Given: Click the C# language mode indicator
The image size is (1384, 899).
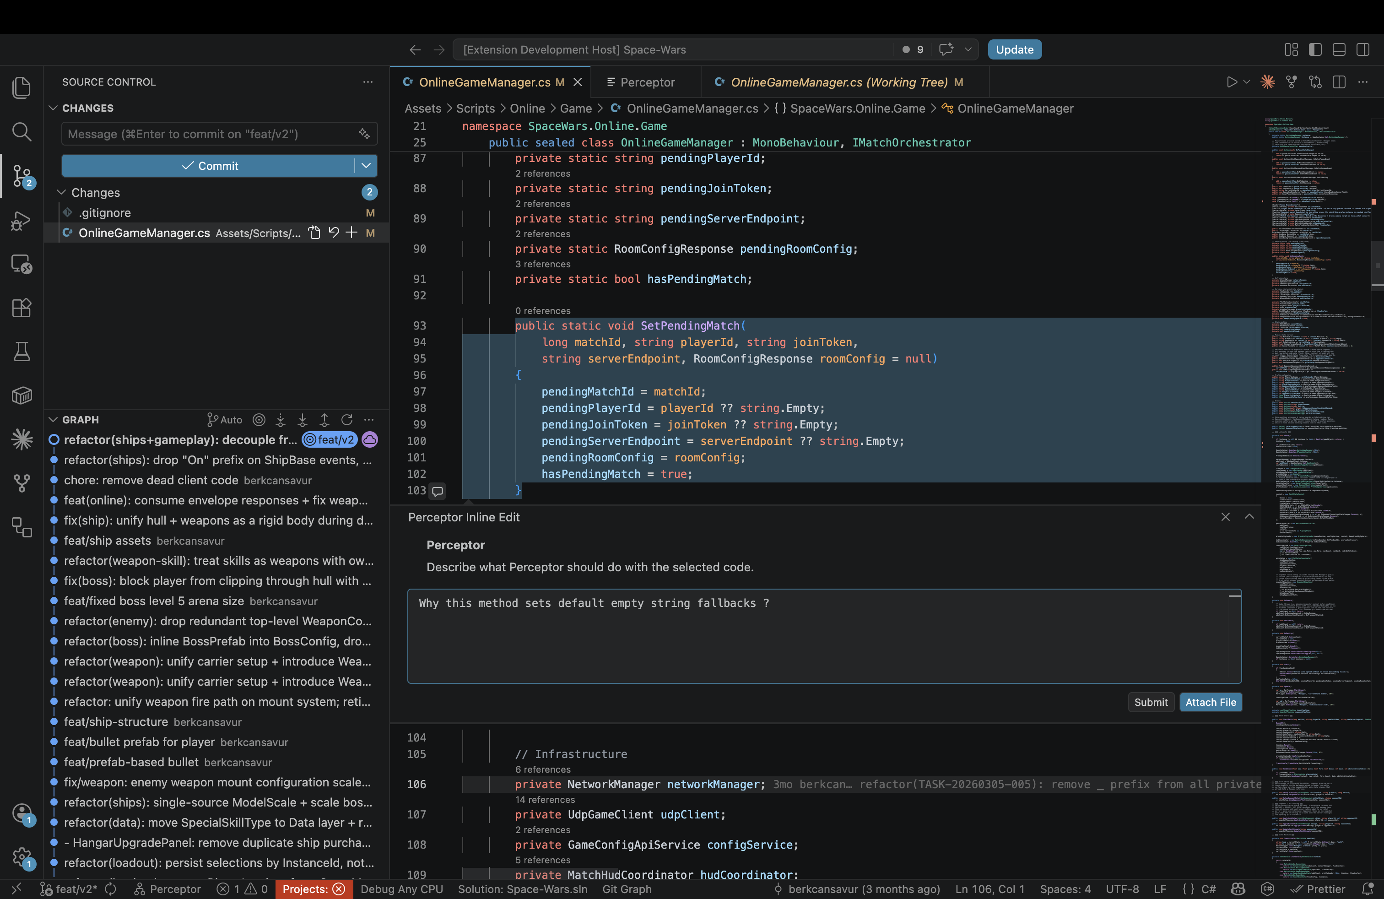Looking at the screenshot, I should (x=1208, y=889).
